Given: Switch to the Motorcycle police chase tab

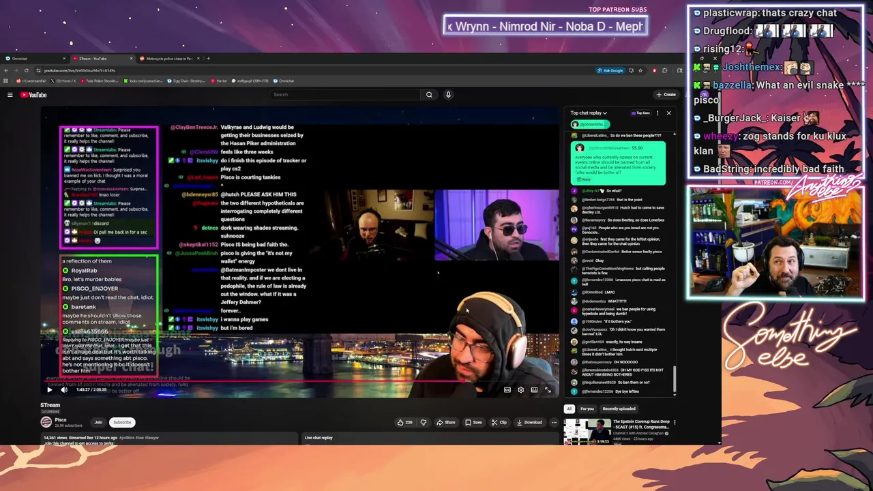Looking at the screenshot, I should [x=169, y=59].
